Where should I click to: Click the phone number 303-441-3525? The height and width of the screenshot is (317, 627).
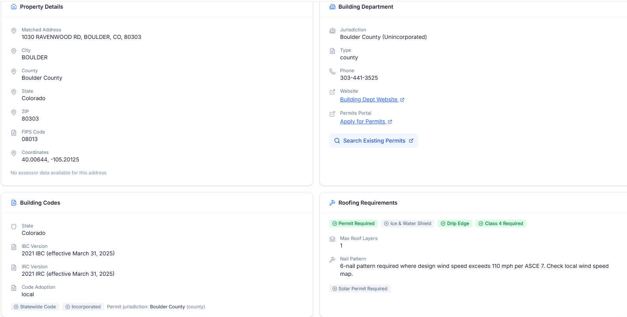(x=359, y=78)
